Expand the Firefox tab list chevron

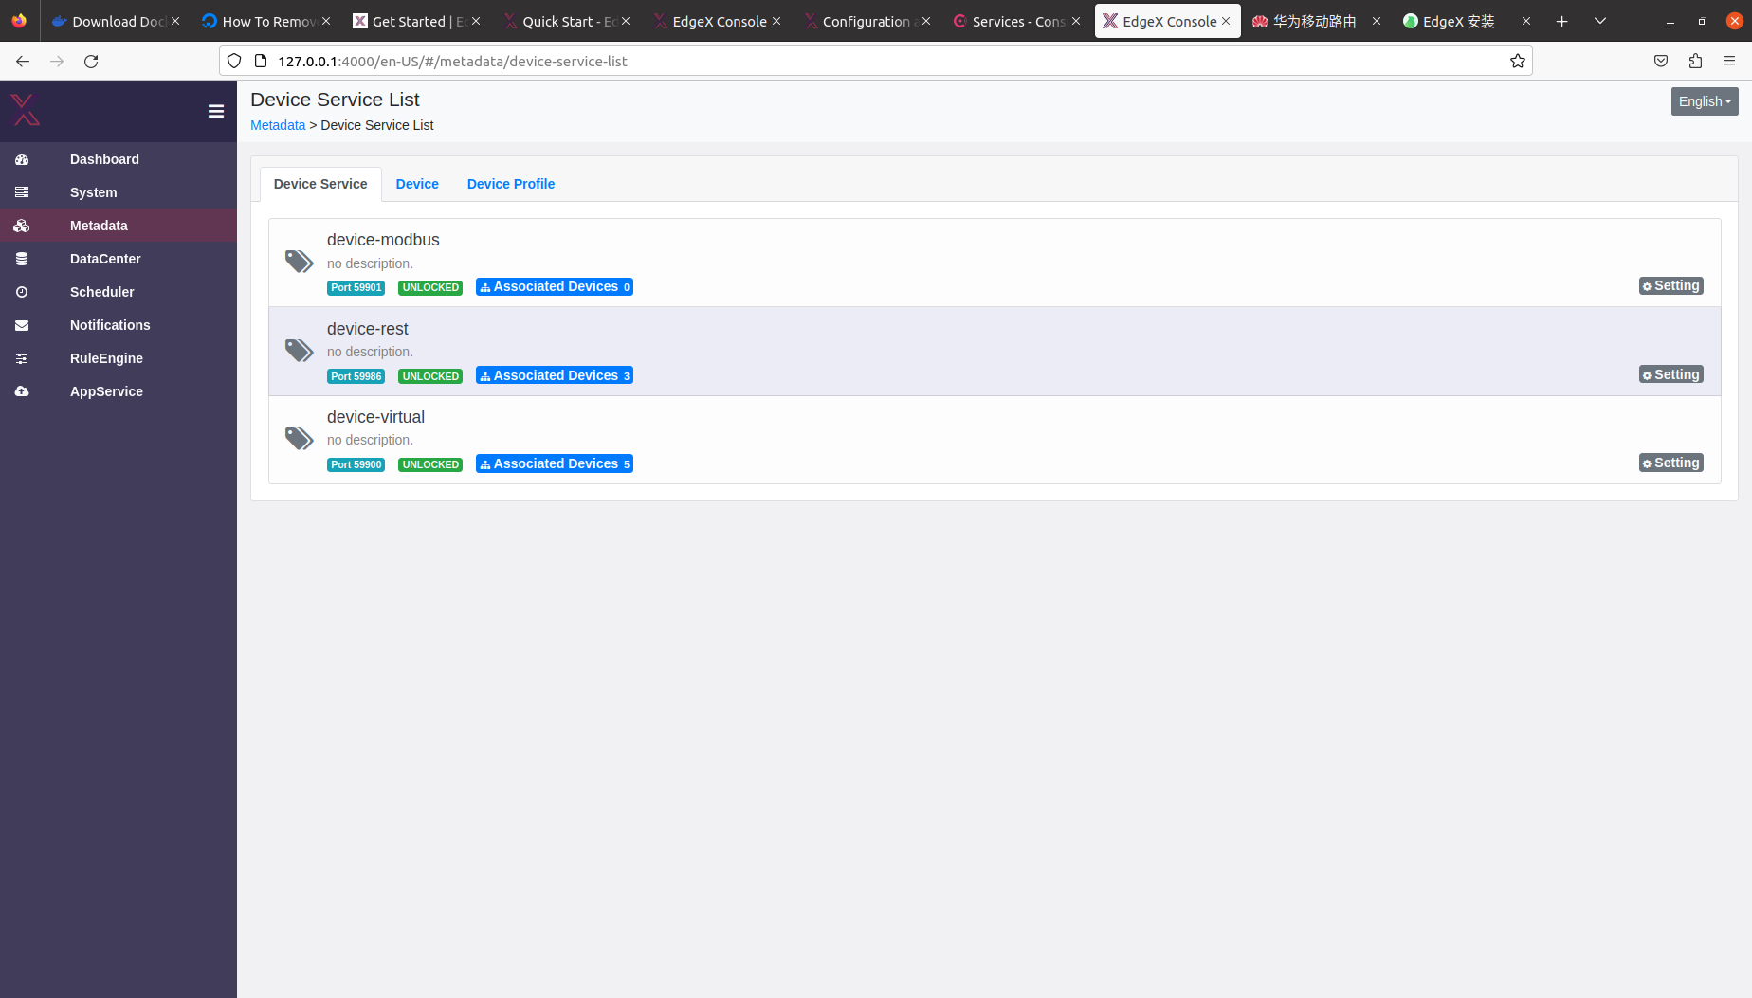pyautogui.click(x=1600, y=20)
